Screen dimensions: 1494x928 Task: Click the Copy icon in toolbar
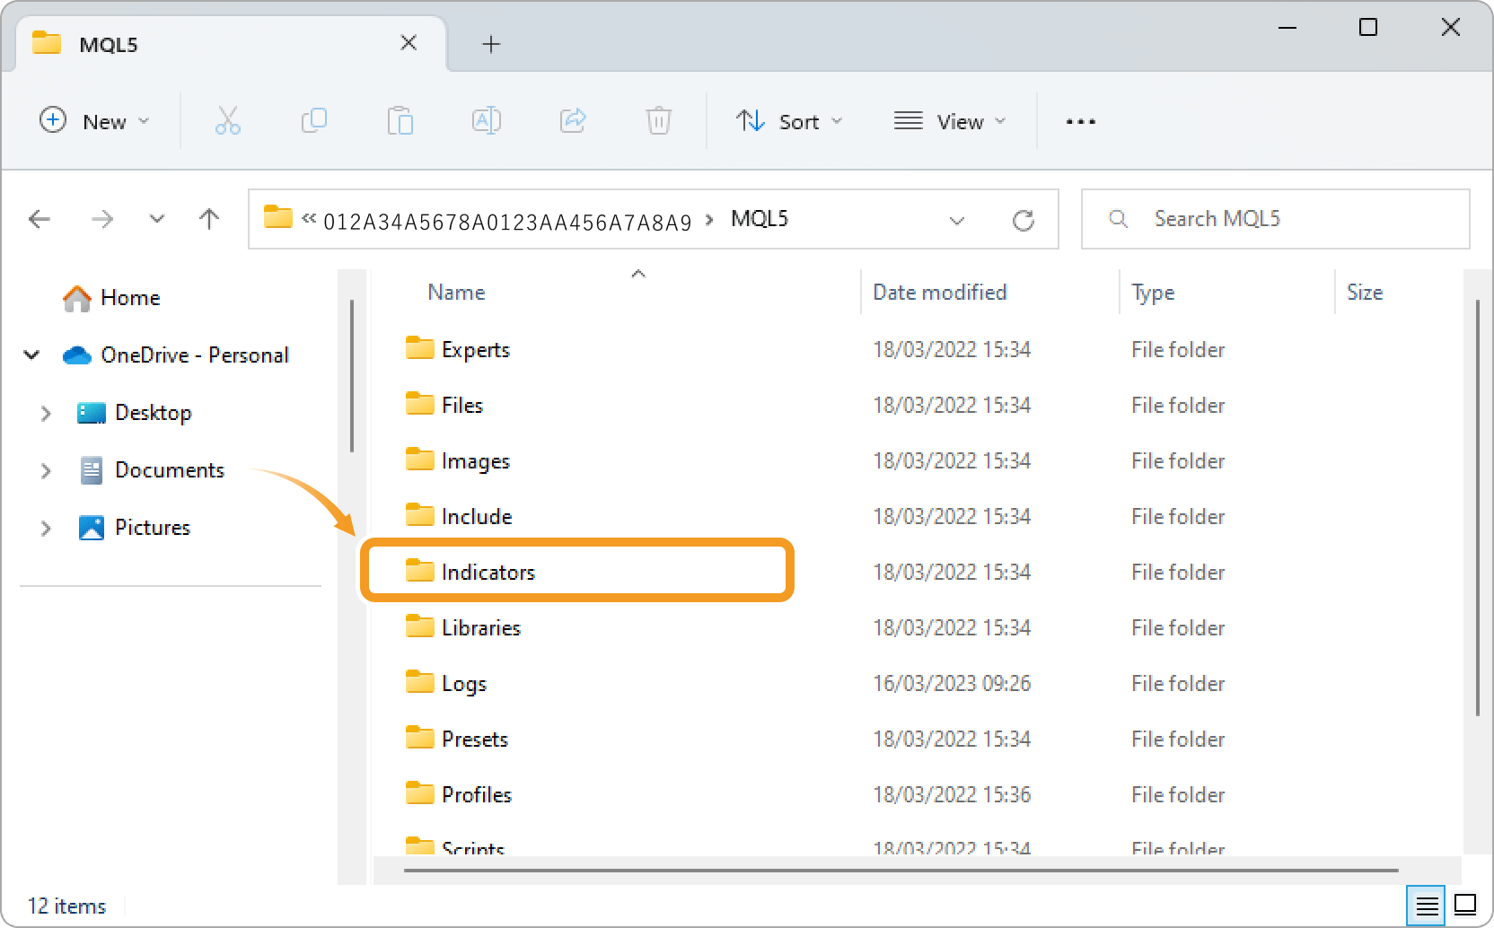[313, 120]
